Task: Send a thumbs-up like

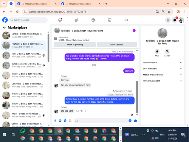Action: point(136,121)
